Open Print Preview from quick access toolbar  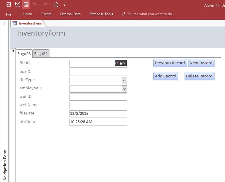tap(56, 4)
